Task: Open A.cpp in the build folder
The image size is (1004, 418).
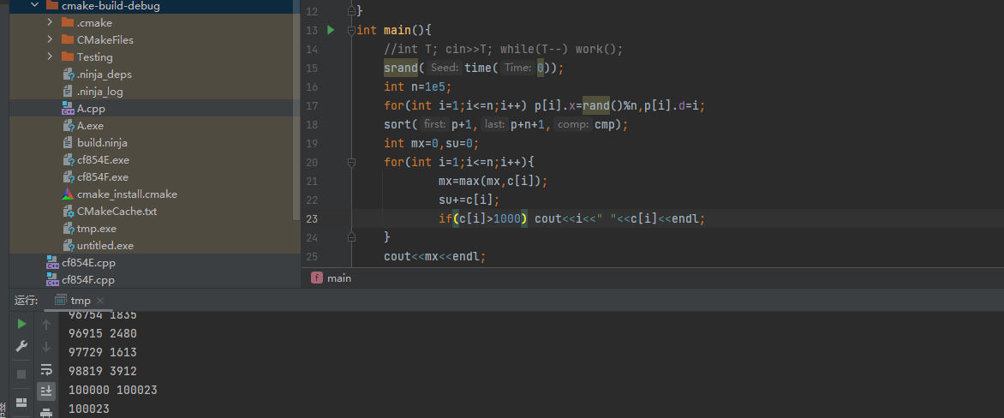Action: (x=91, y=109)
